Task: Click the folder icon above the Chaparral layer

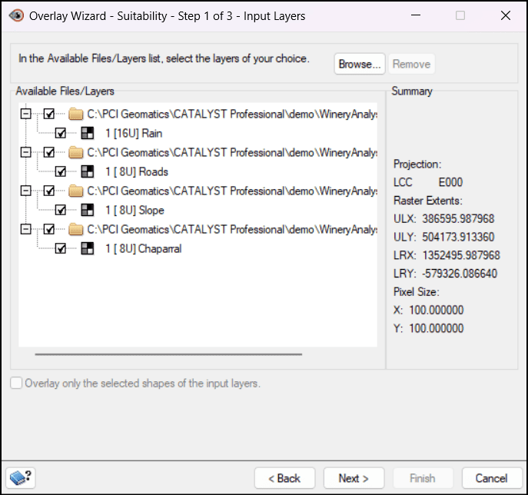Action: [76, 229]
